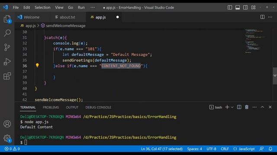
Task: Click the lightbulb quick-fix on line 36
Action: 37,65
